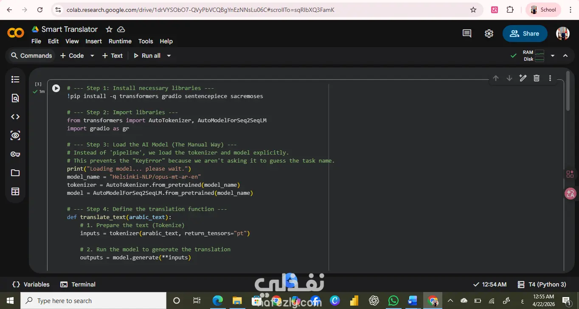Viewport: 579px width, 309px height.
Task: Open the RAM/Disk runtime dropdown arrow
Action: tap(552, 56)
